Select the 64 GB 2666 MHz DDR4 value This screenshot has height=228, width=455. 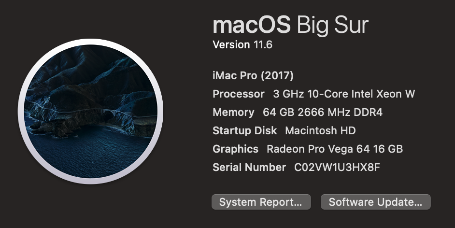click(x=323, y=113)
